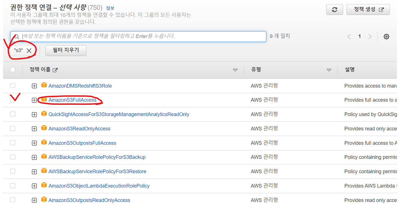Expand the AmazonDMSRedshiftS3Role policy row

click(34, 86)
